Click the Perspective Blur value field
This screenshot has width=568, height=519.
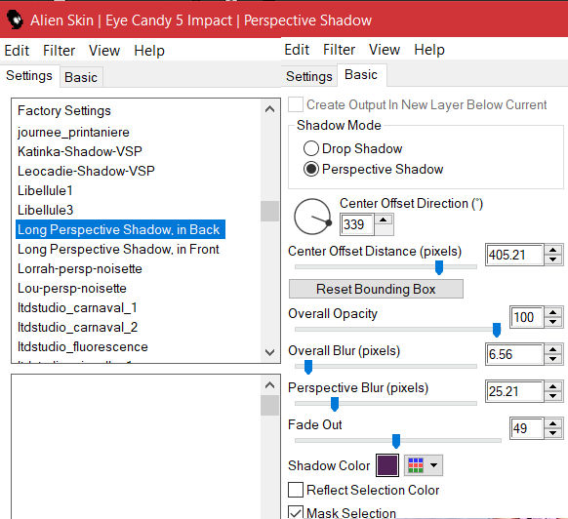[514, 391]
